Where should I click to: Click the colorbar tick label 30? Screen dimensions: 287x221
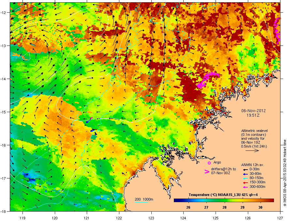260,207
